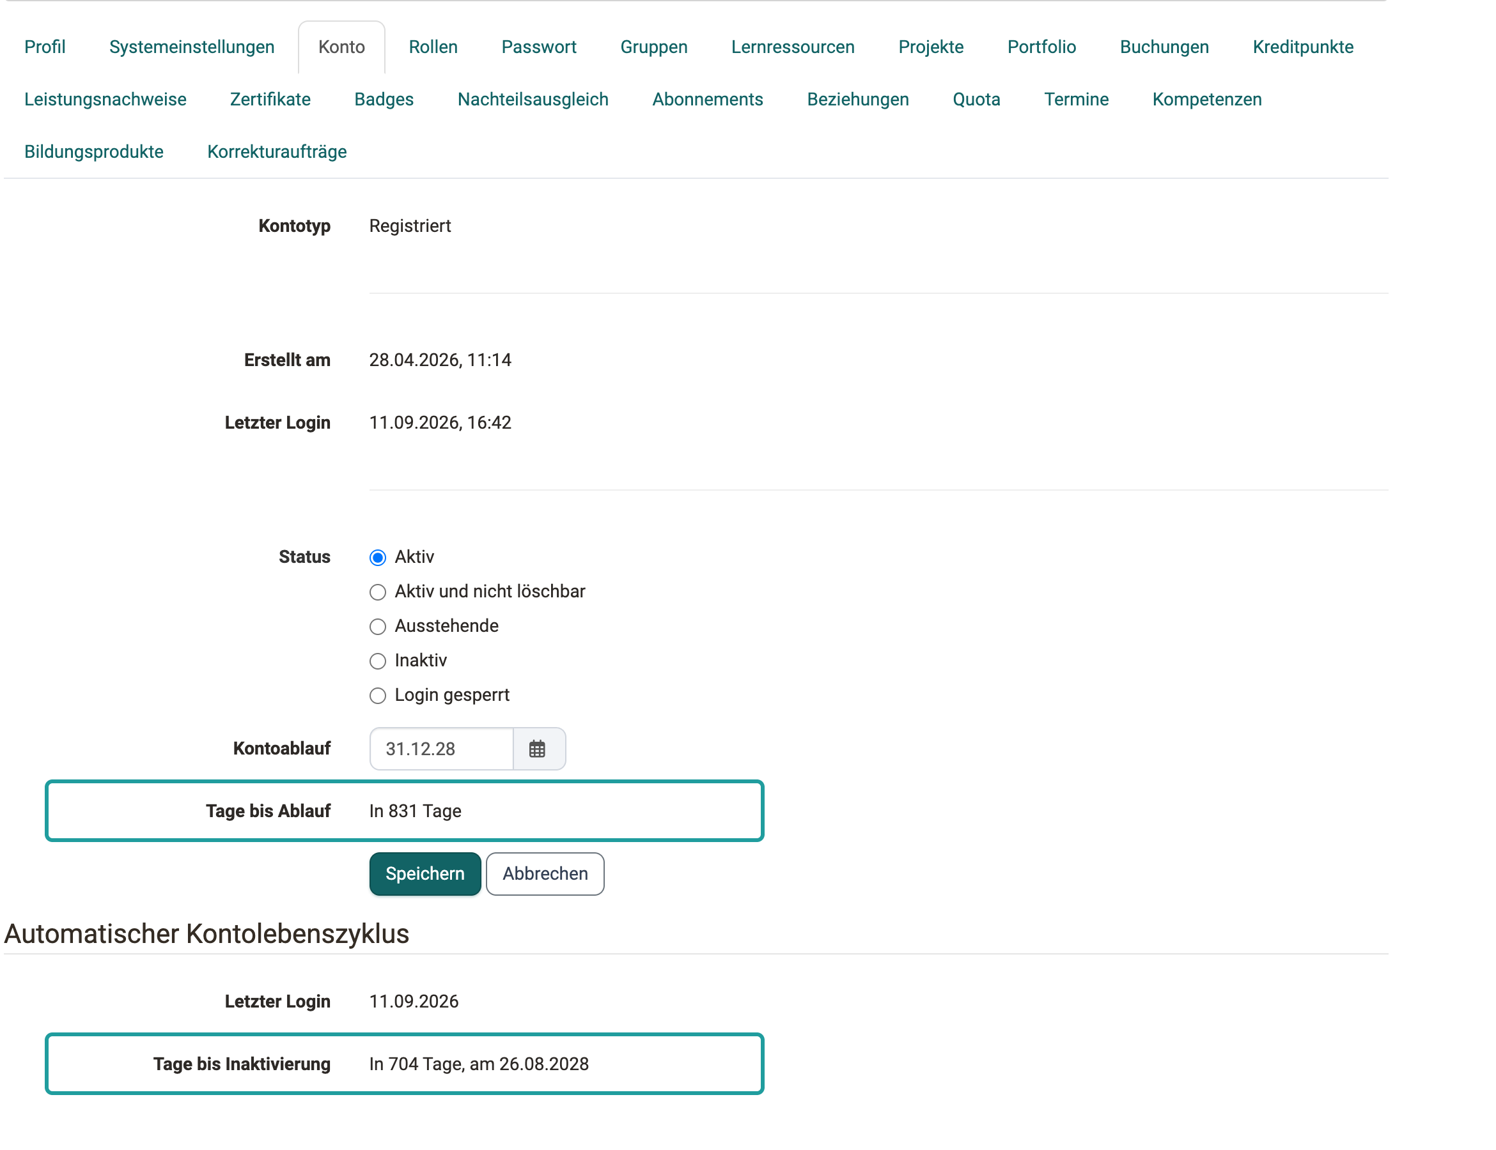This screenshot has width=1496, height=1150.
Task: Click the Kontoablauf date input field
Action: pos(442,749)
